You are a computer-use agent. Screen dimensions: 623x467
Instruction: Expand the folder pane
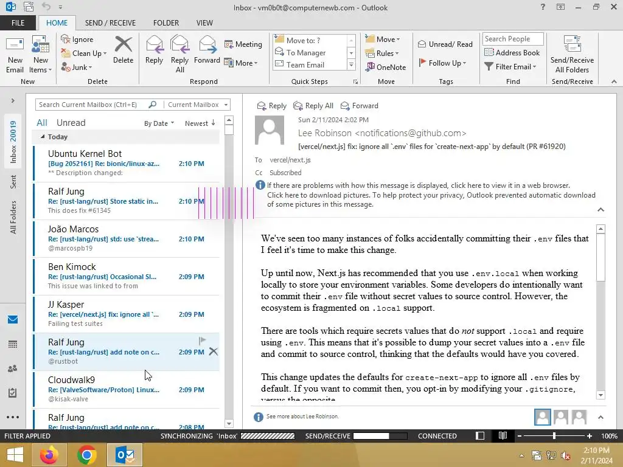pos(13,101)
